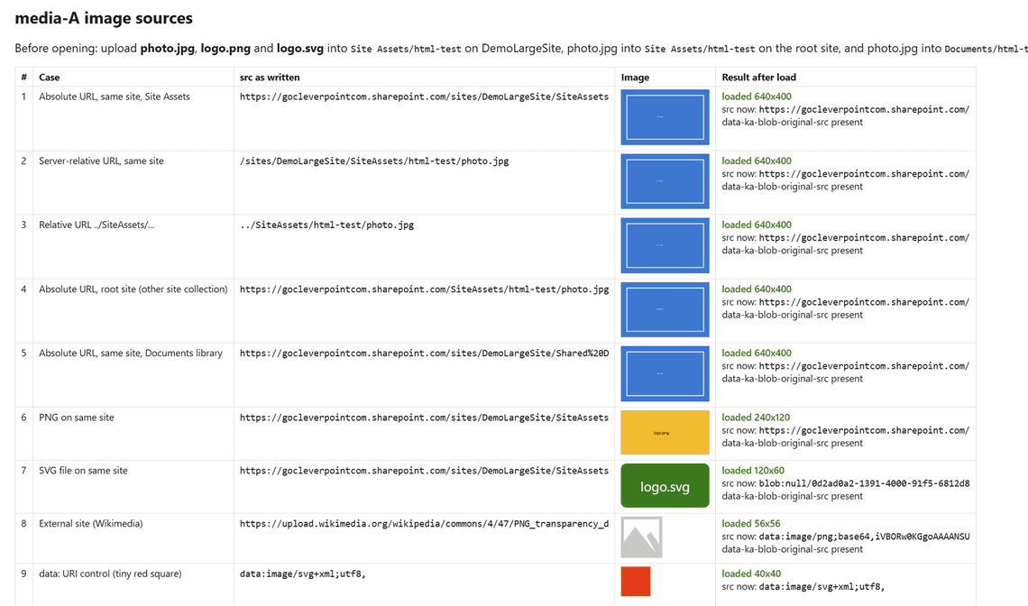Click row 1 sharepoint src URL
This screenshot has height=606, width=1028.
coord(424,97)
